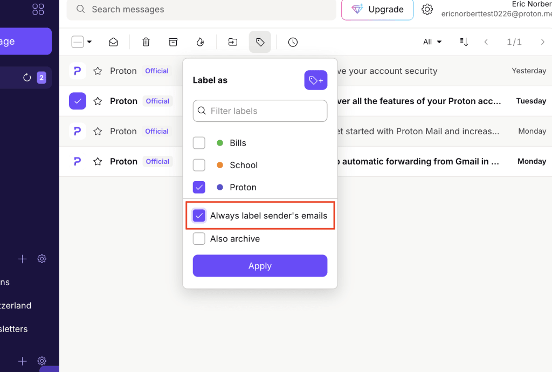Image resolution: width=552 pixels, height=372 pixels.
Task: Click the Official badge on Tuesday message
Action: point(157,101)
